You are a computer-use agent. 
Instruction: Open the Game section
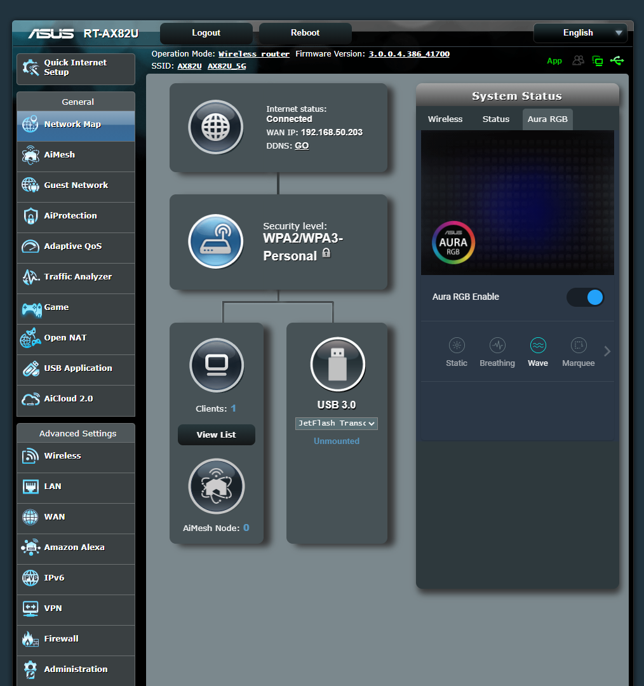tap(76, 307)
